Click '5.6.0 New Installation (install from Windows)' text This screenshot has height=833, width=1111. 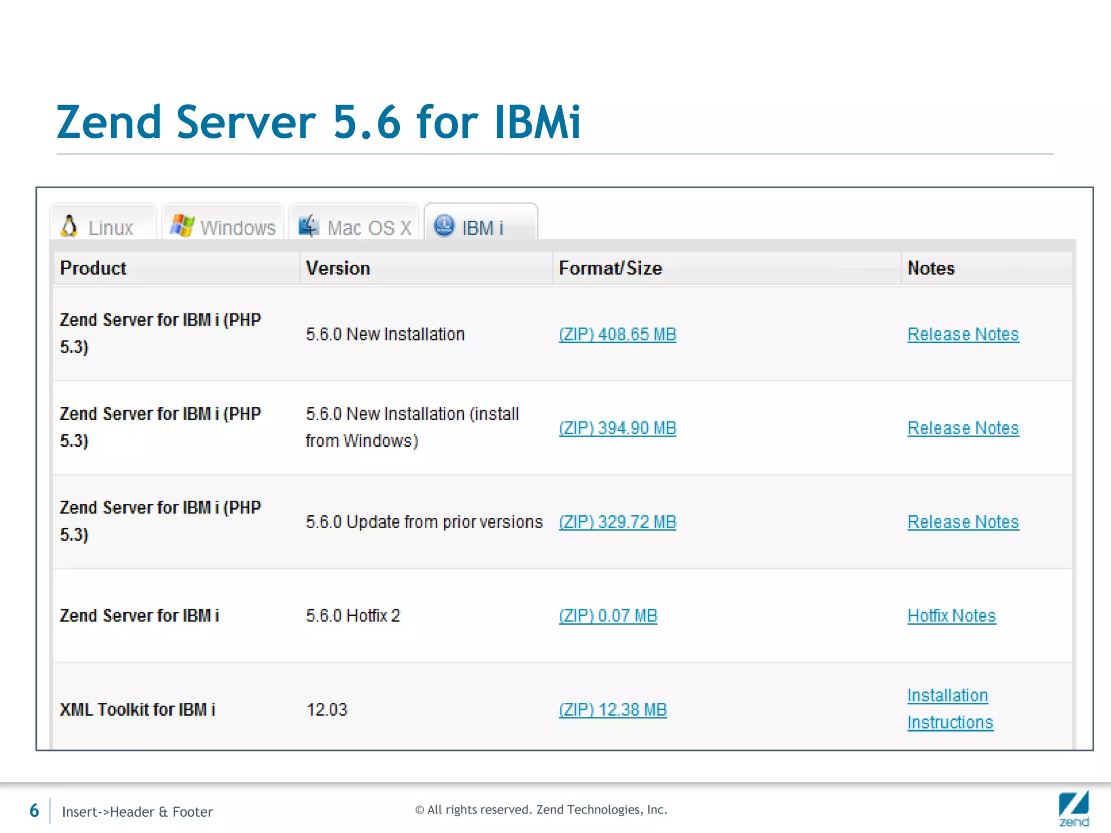[412, 427]
